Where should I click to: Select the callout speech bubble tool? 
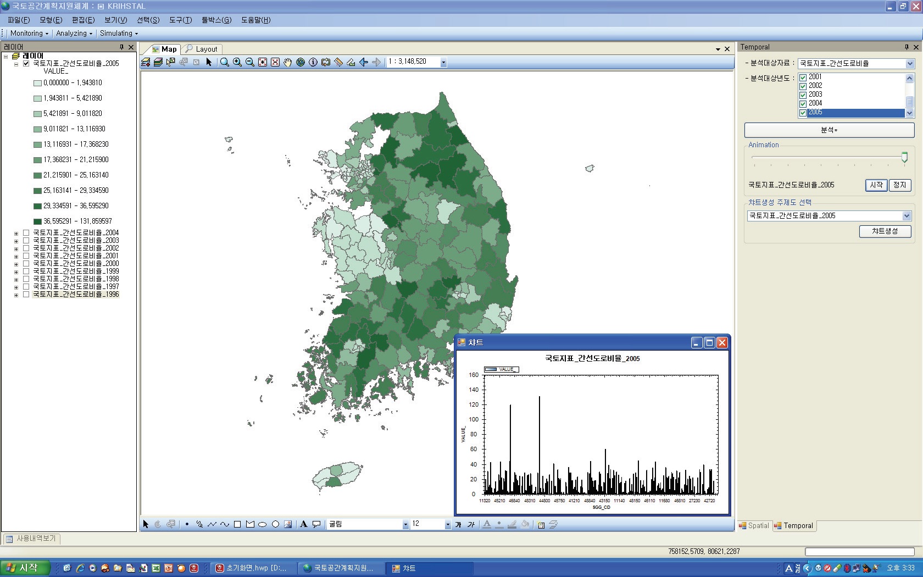pos(316,524)
